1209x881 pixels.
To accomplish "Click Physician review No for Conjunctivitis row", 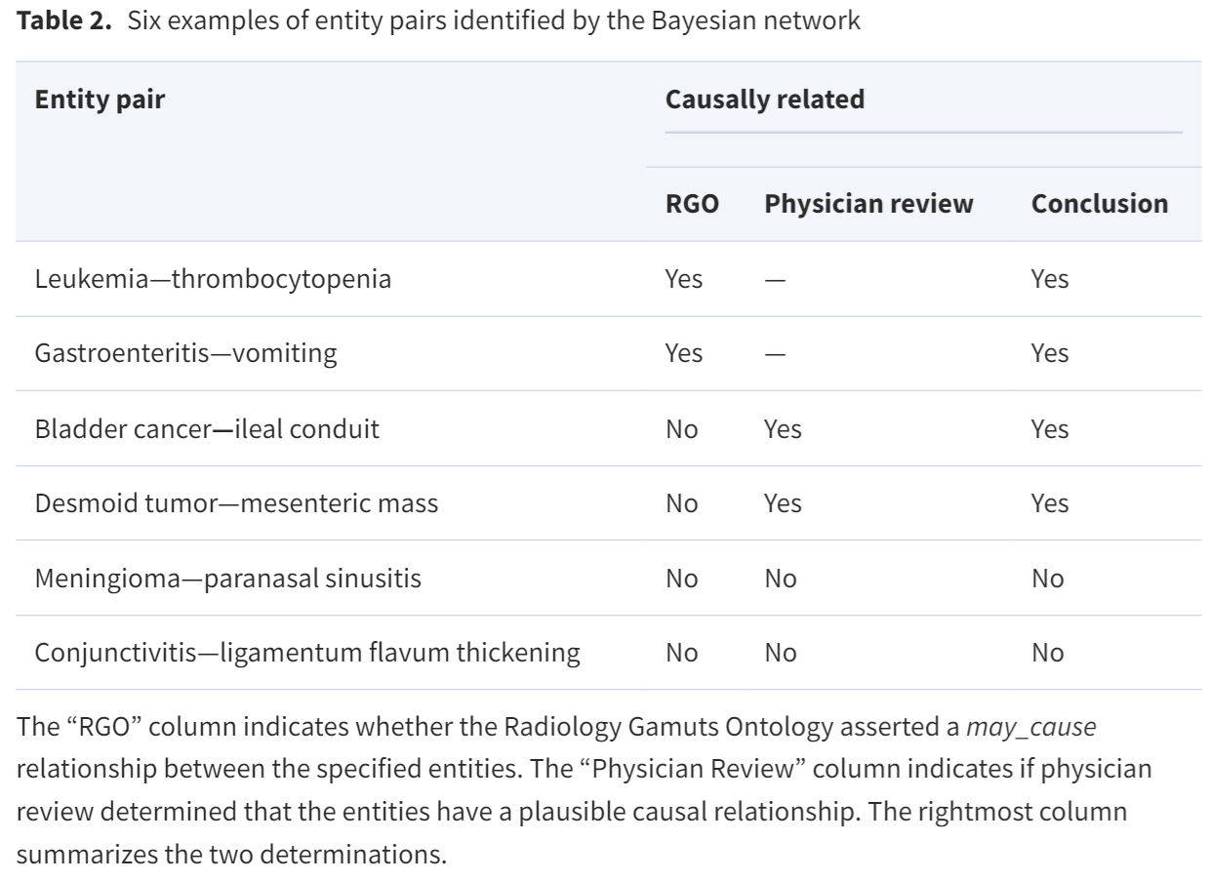I will click(782, 654).
